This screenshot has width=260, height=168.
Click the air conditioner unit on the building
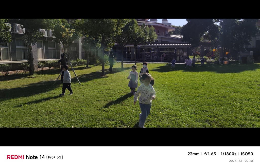[18, 28]
